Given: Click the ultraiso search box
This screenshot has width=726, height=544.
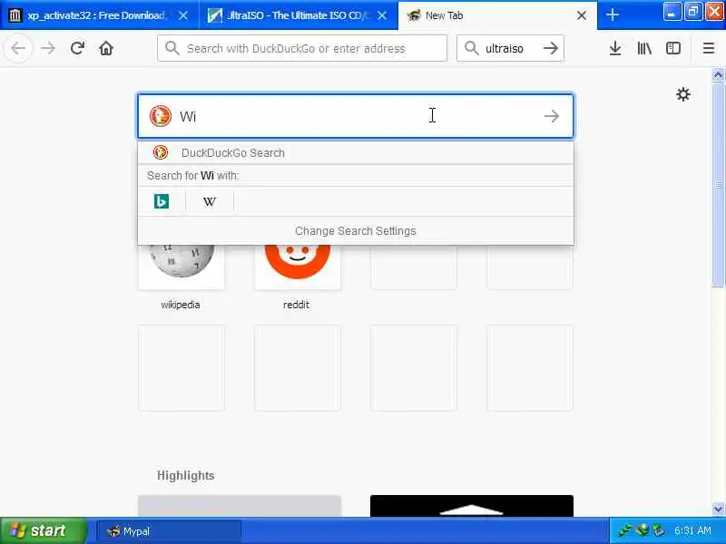Looking at the screenshot, I should pyautogui.click(x=510, y=48).
